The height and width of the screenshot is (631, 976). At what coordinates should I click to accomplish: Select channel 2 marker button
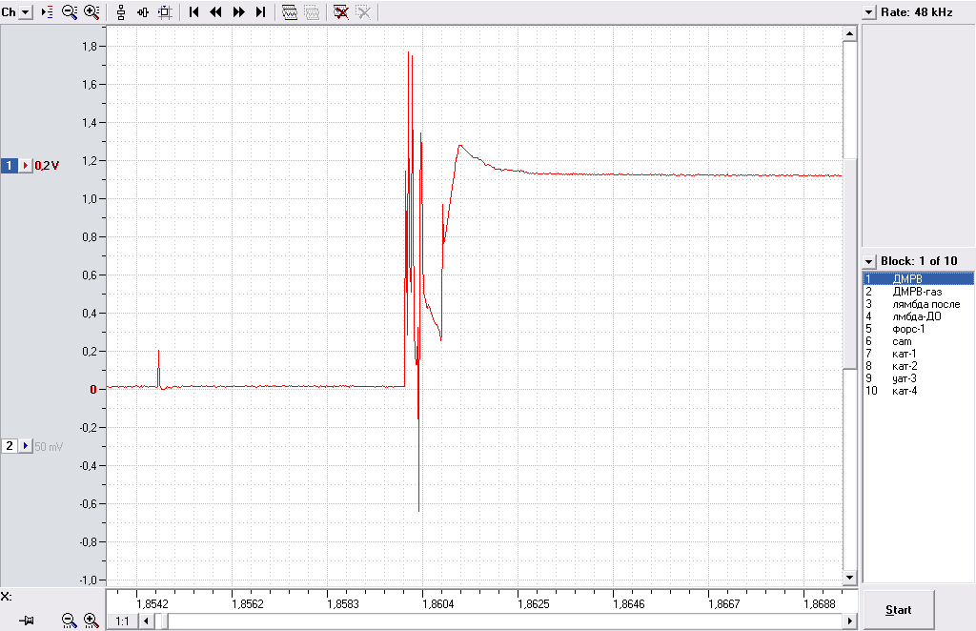[10, 446]
